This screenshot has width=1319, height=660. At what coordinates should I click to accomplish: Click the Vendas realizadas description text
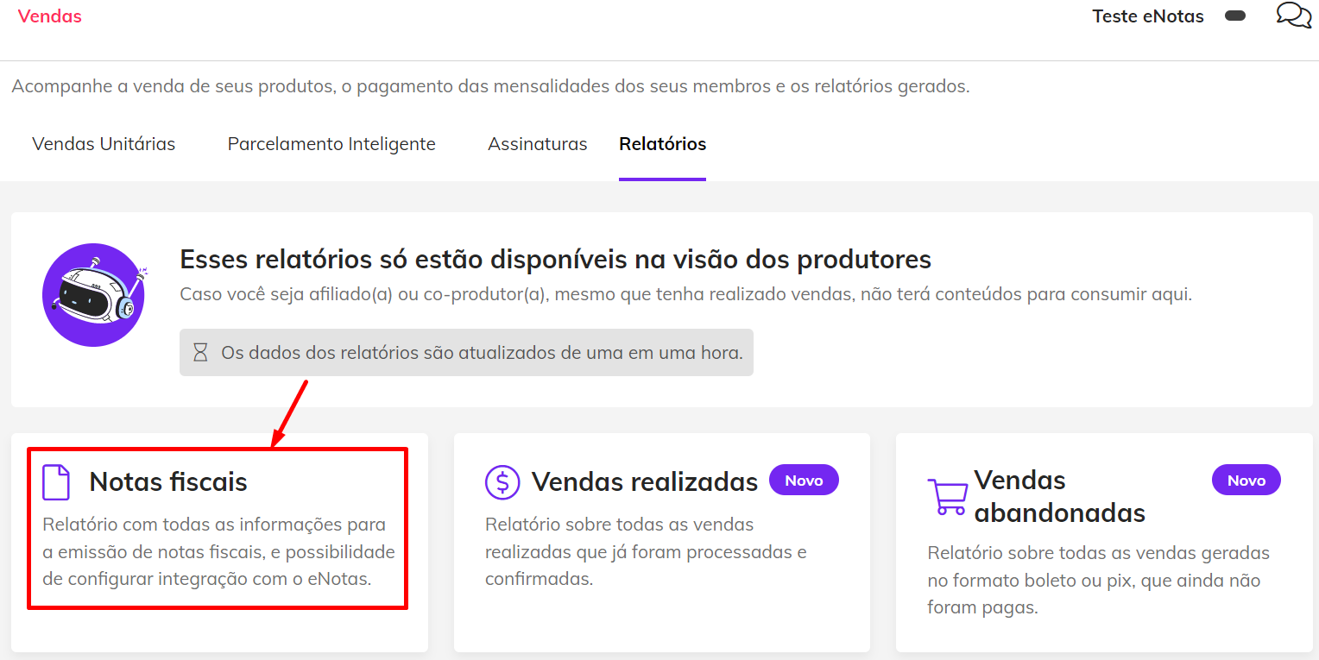click(x=646, y=551)
